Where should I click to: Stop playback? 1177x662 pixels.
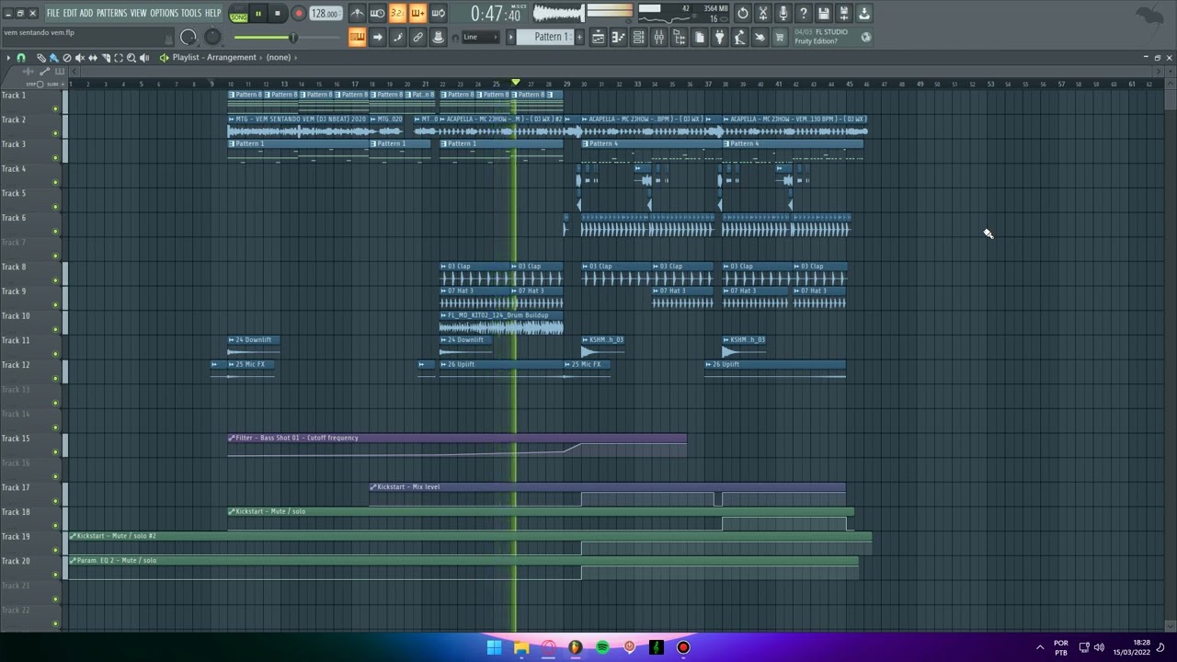(x=278, y=13)
